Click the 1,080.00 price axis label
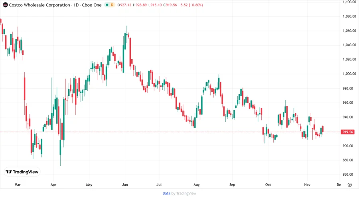The image size is (359, 198). tap(349, 16)
